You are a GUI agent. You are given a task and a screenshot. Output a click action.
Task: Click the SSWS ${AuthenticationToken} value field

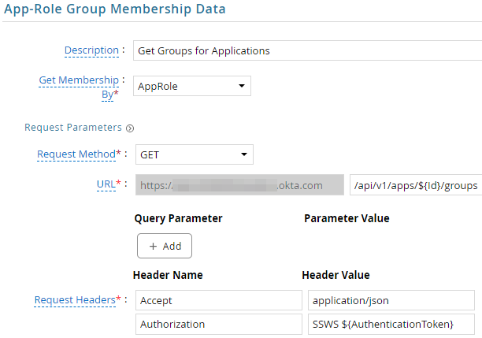click(391, 324)
